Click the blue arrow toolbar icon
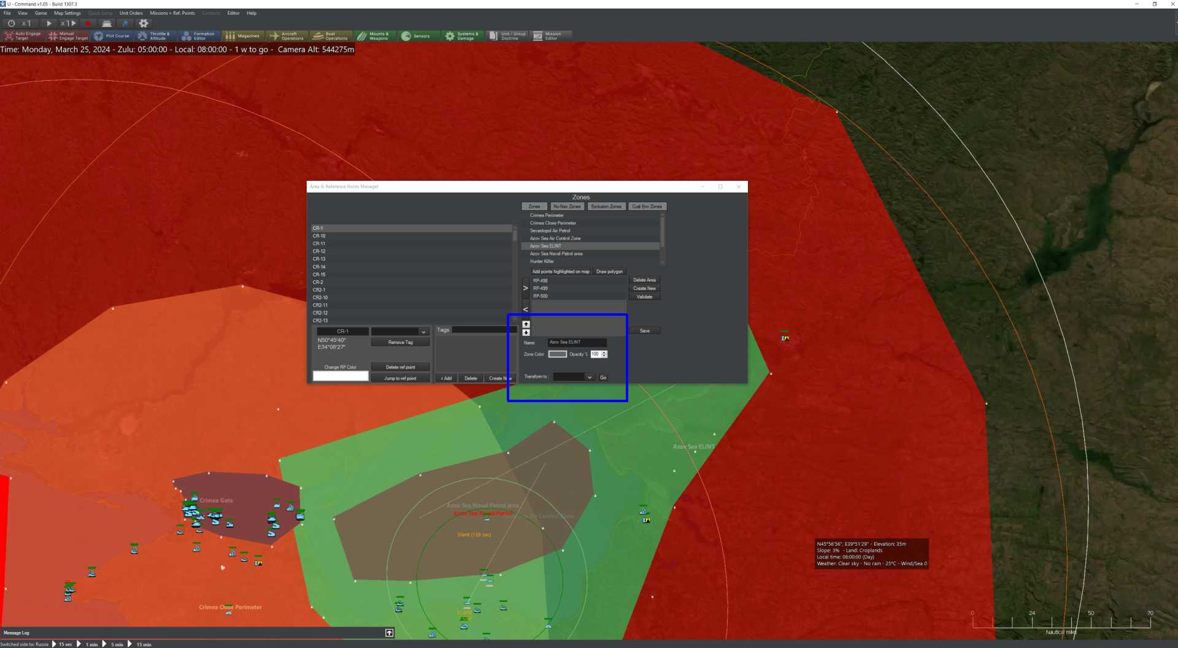 (125, 23)
